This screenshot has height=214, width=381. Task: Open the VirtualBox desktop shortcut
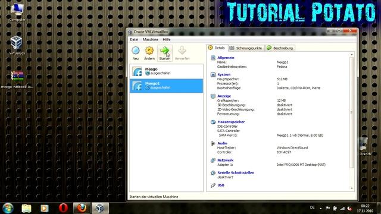[x=17, y=45]
